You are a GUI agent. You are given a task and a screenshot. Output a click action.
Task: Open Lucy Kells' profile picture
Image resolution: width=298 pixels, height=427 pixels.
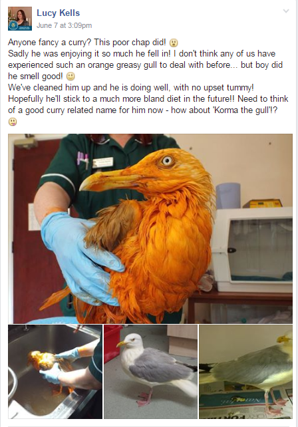[x=20, y=19]
